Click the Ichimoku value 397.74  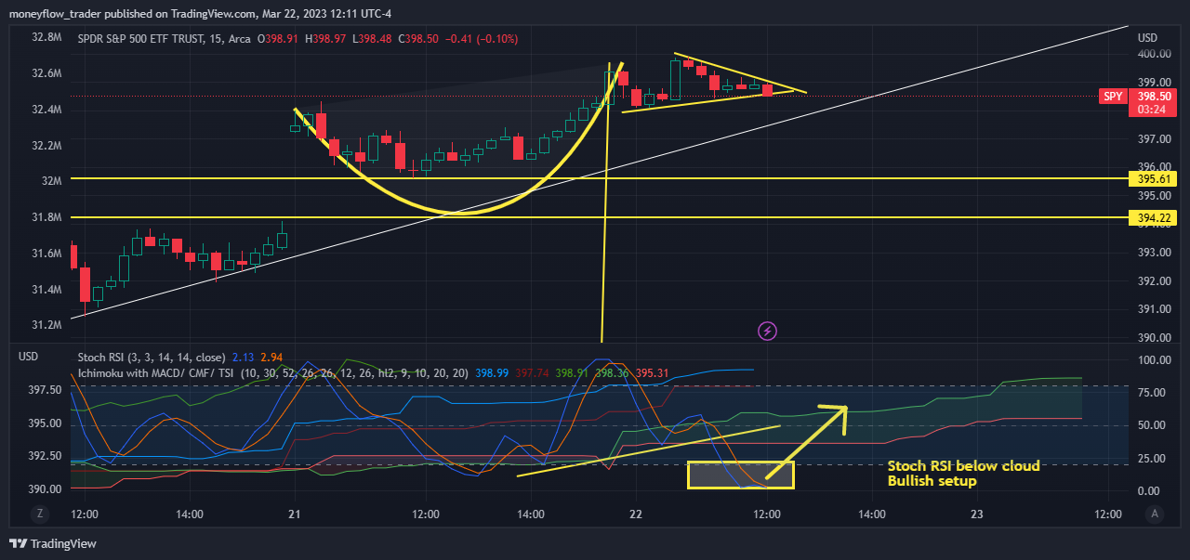531,372
